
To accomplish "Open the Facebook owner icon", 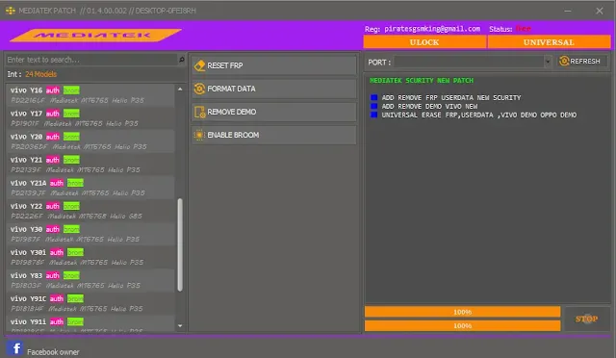I will click(15, 348).
